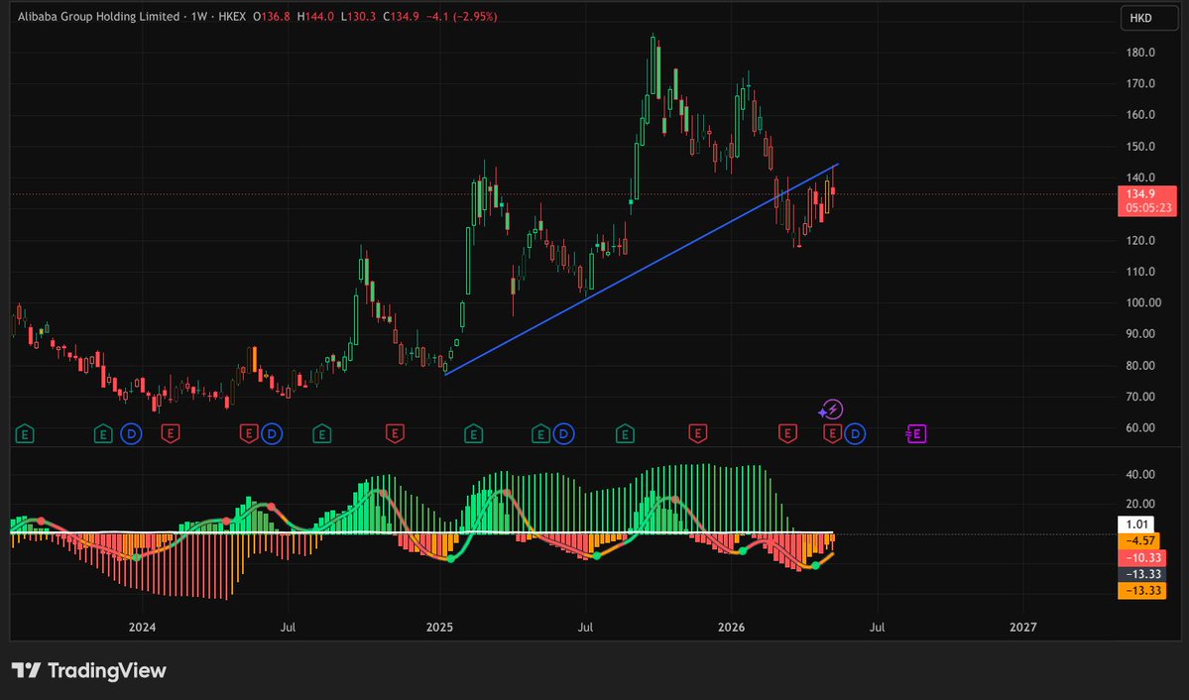
Task: Click the 2027 label on the time axis
Action: (x=1023, y=628)
